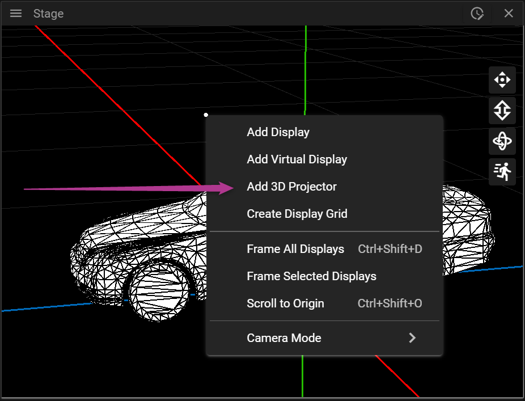Select Frame All Displays
The width and height of the screenshot is (525, 401).
tap(295, 249)
